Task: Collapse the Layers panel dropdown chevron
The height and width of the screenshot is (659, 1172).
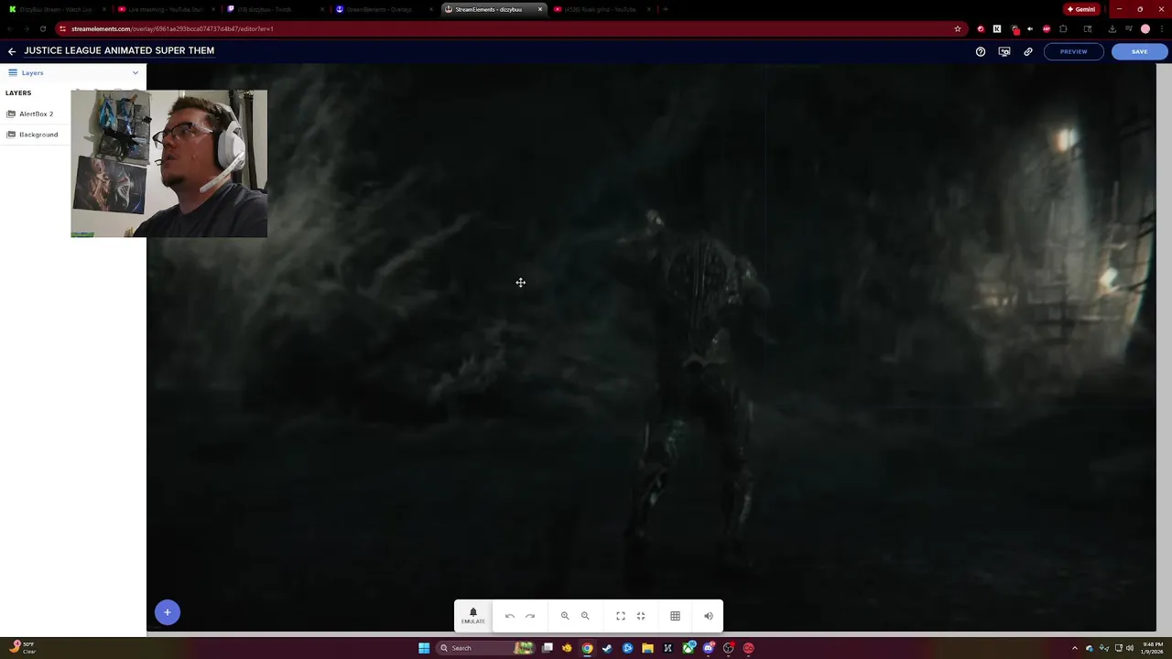Action: pyautogui.click(x=136, y=72)
